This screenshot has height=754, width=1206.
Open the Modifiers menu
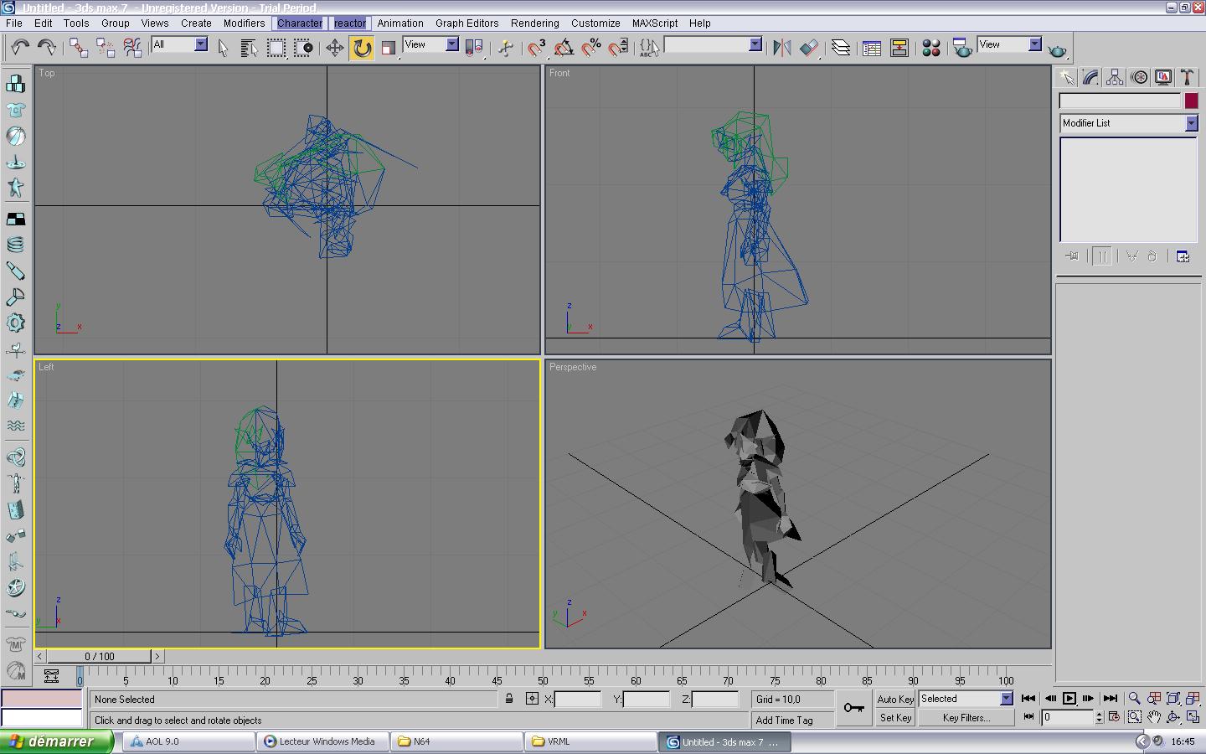244,23
